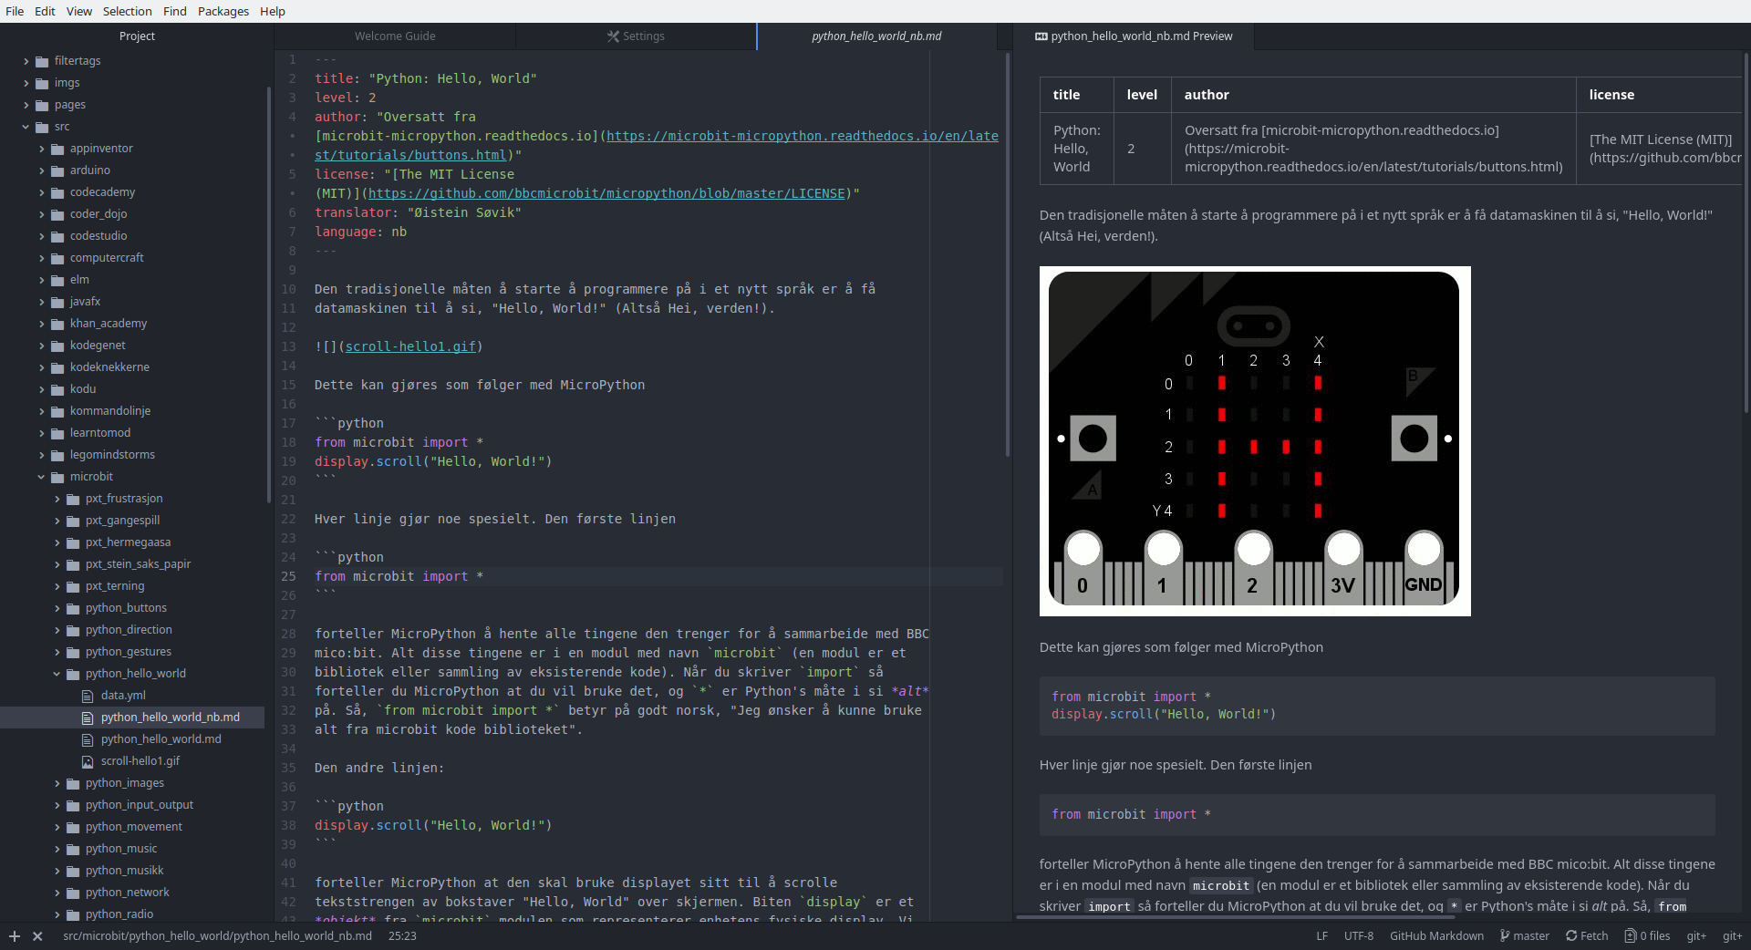Click the editor vertical scrollbar
The image size is (1751, 950).
[1007, 255]
